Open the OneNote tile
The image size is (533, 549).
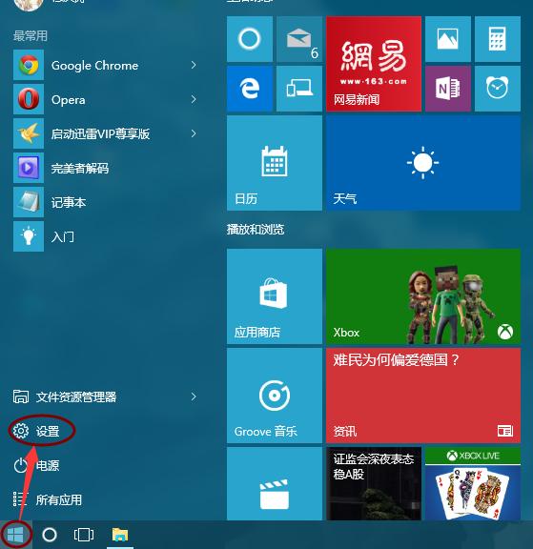tap(448, 89)
